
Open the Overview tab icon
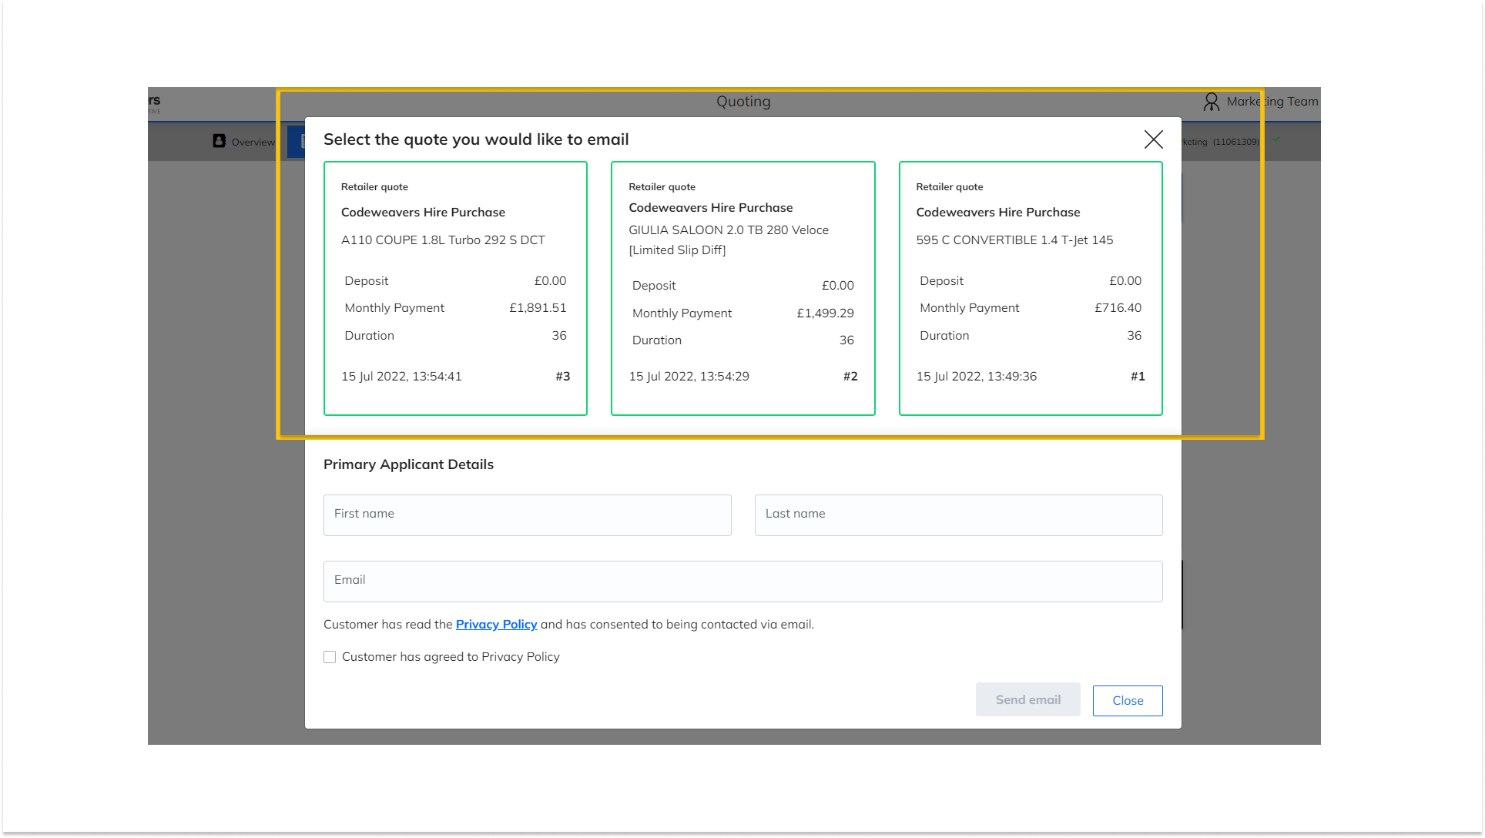pos(220,141)
